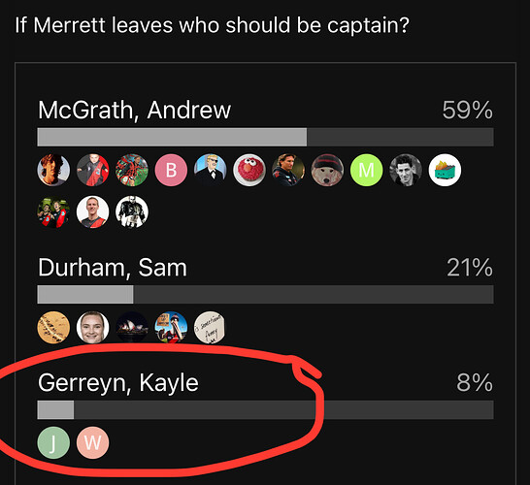
Task: Select the man in sunglasses and tuxedo avatar
Action: 210,170
